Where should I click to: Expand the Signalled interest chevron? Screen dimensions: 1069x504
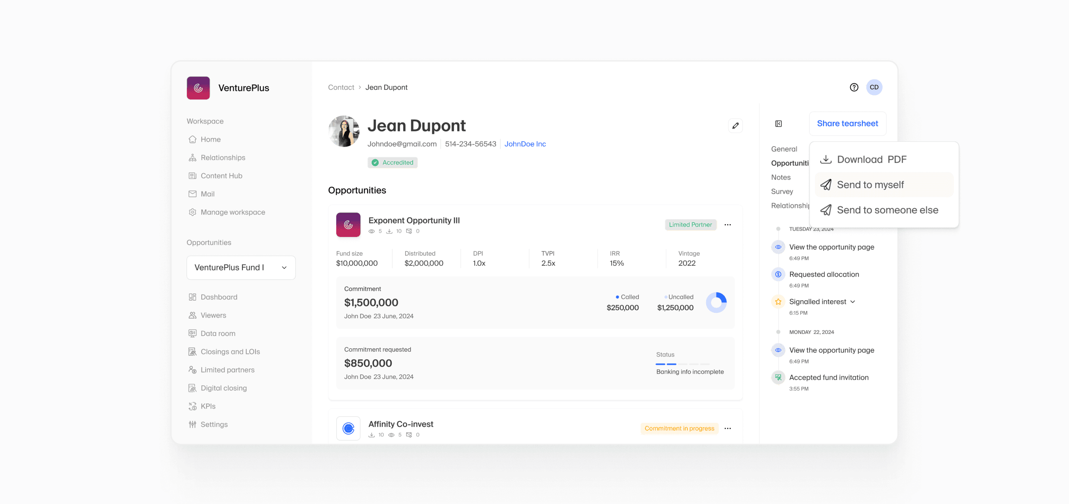click(x=853, y=302)
